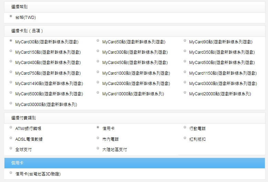
Task: Select MyCard300點 radio button
Action: (98, 51)
